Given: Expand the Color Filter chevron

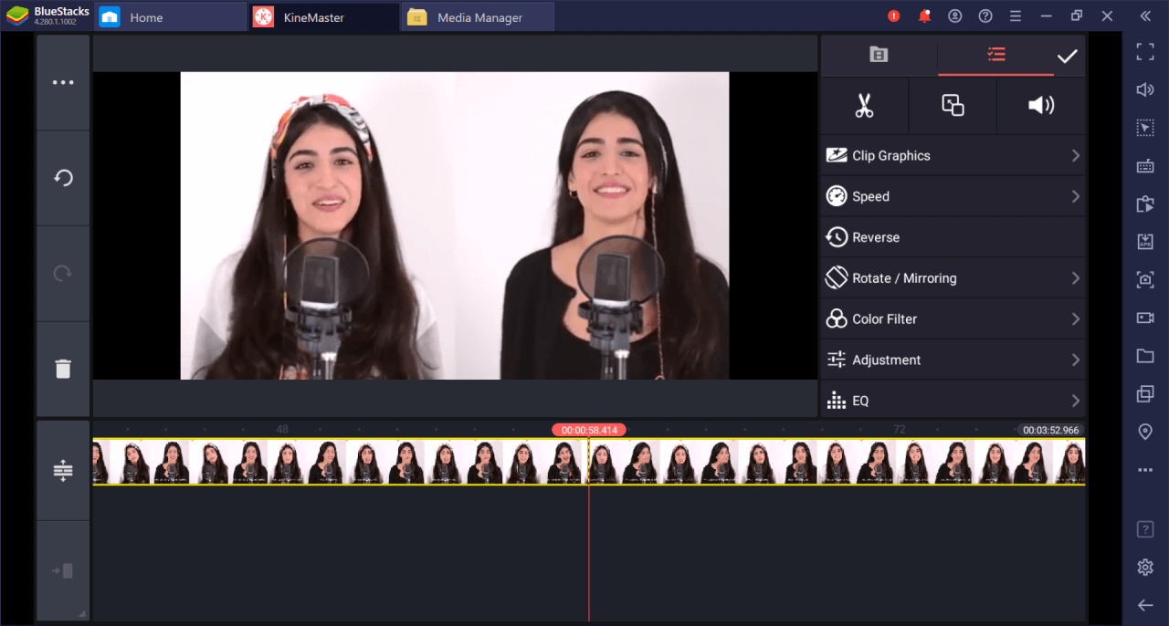Looking at the screenshot, I should 1076,319.
